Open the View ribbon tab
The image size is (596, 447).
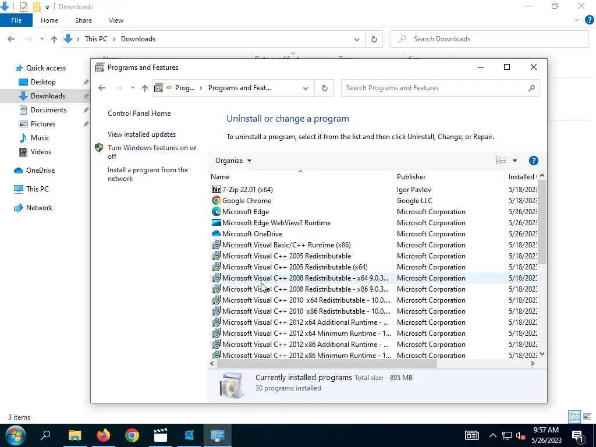tap(116, 20)
